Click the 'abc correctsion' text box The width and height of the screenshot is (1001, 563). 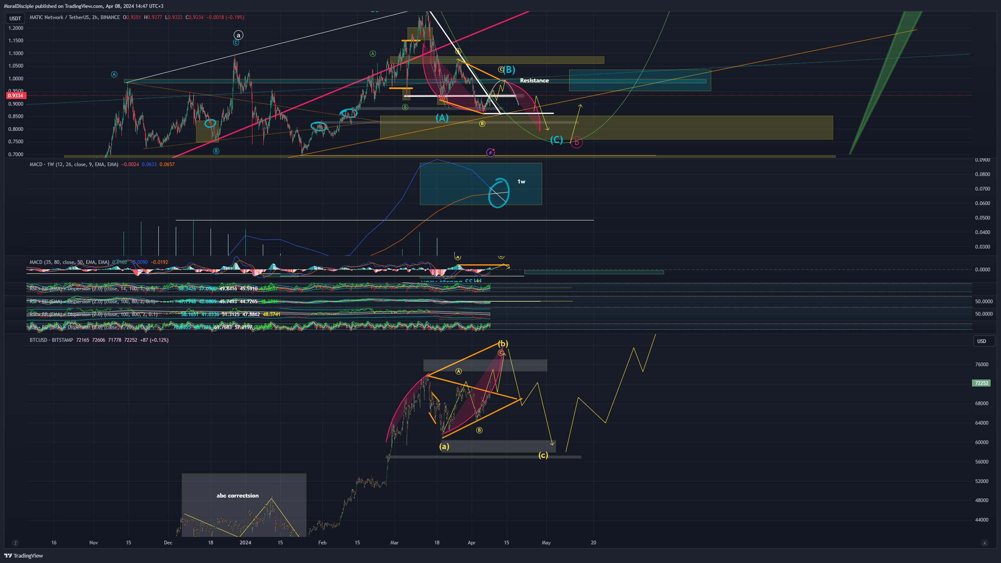pyautogui.click(x=238, y=495)
